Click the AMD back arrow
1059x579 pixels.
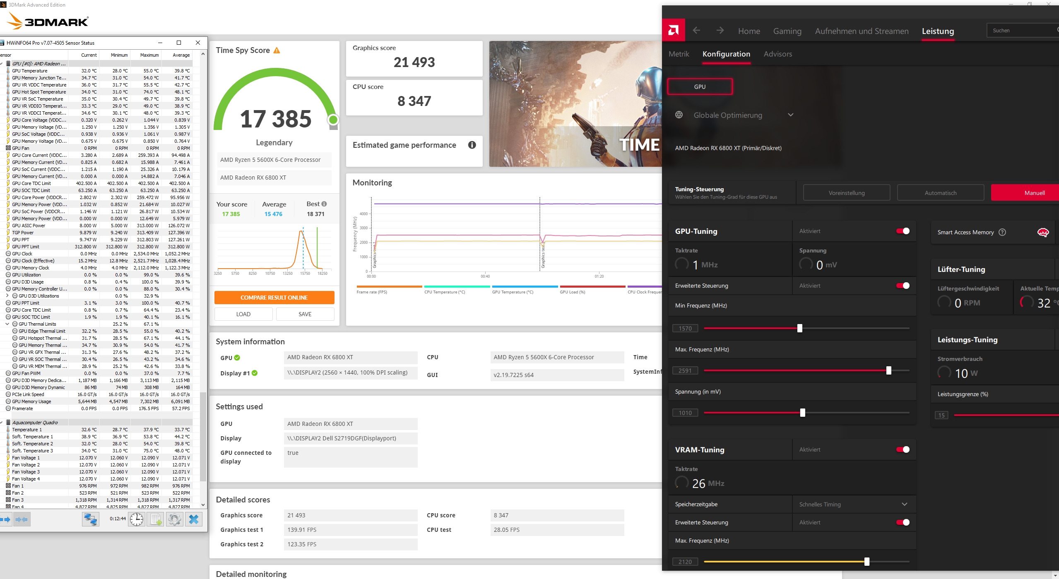(x=696, y=30)
